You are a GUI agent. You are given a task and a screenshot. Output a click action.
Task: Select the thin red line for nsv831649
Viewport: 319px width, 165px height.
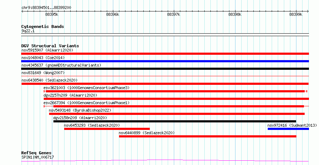pos(165,76)
